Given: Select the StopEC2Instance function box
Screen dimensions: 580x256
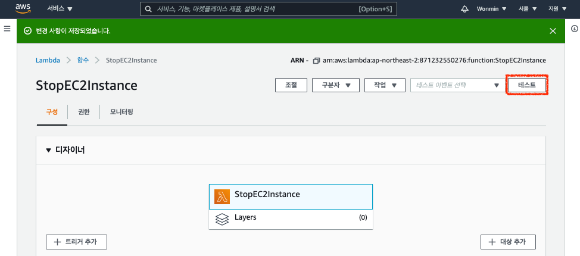Looking at the screenshot, I should pyautogui.click(x=291, y=197).
